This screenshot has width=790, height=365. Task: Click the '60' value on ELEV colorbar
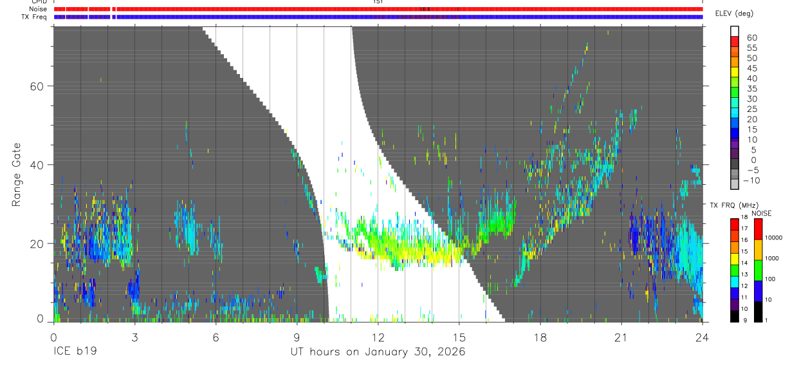[x=751, y=38]
